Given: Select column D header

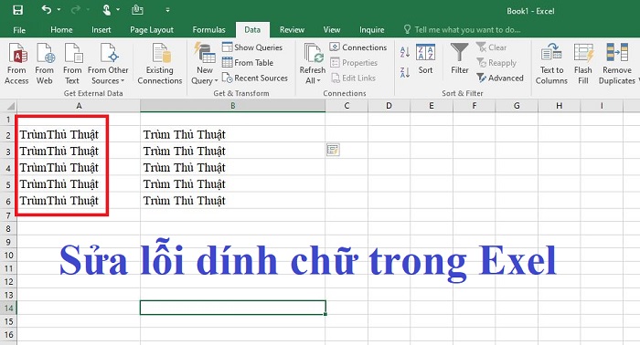Looking at the screenshot, I should [x=389, y=106].
